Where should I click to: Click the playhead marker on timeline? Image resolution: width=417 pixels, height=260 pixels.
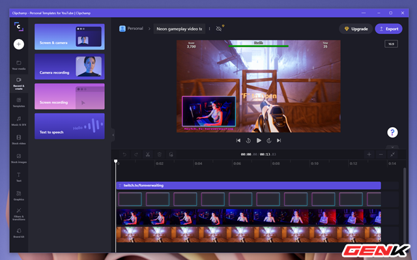pos(116,162)
